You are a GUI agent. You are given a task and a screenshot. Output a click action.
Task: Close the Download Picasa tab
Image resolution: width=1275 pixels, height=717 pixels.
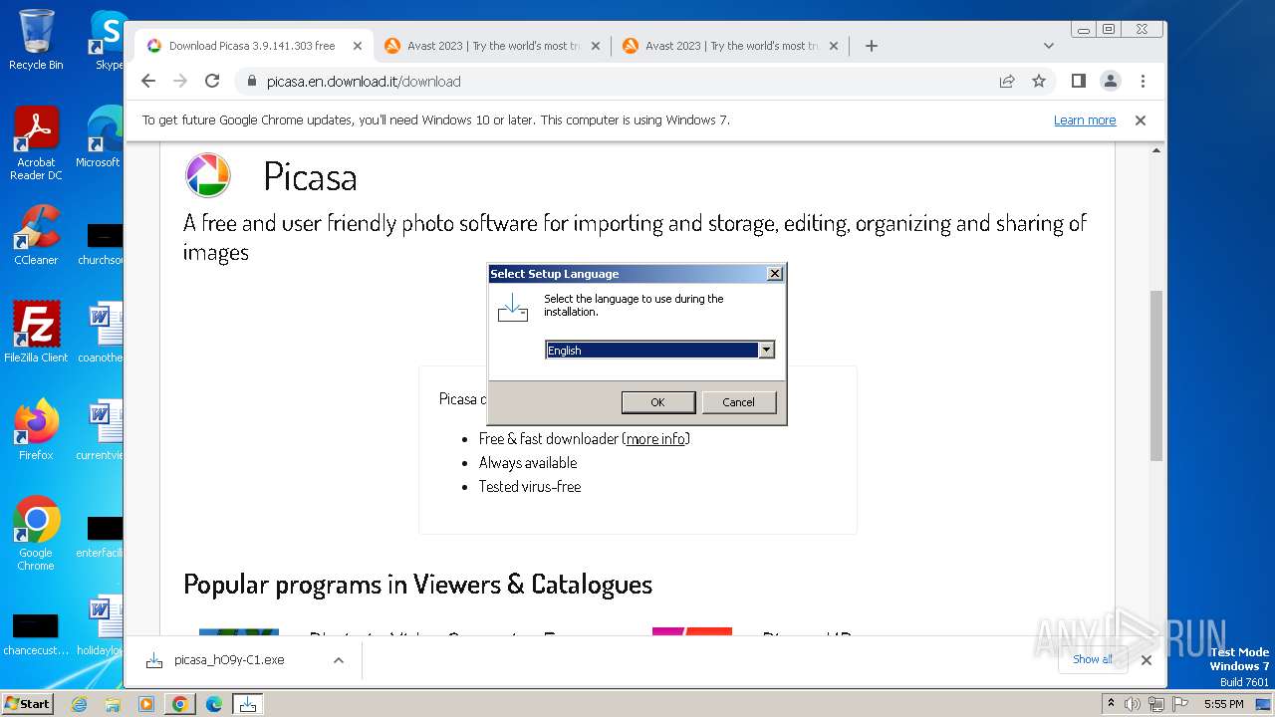pyautogui.click(x=358, y=46)
